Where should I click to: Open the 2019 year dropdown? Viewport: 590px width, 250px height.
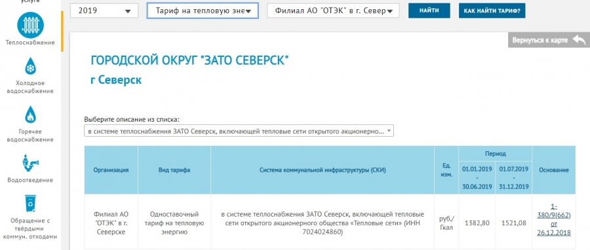click(x=104, y=10)
